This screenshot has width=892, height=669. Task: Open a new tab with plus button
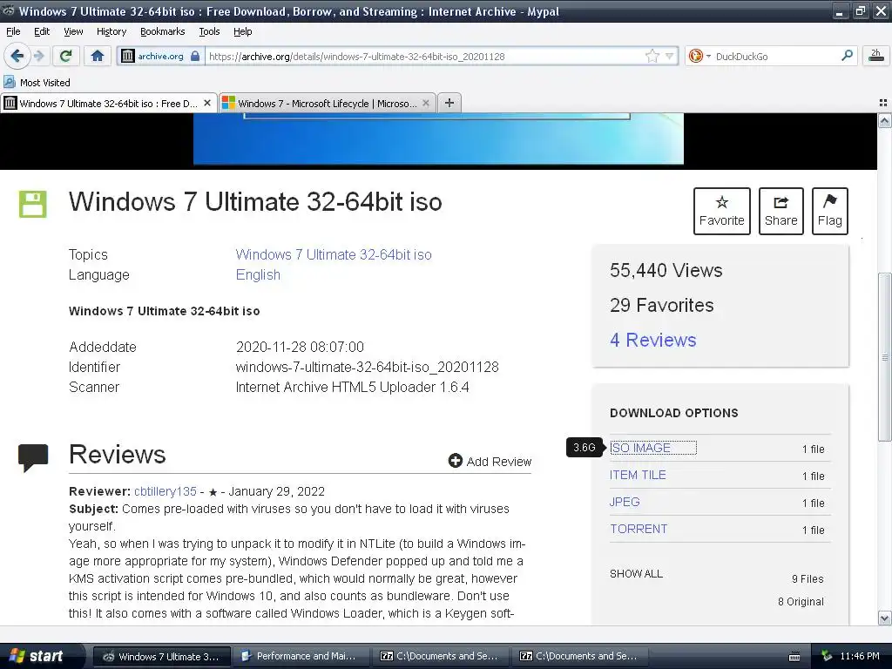(449, 103)
